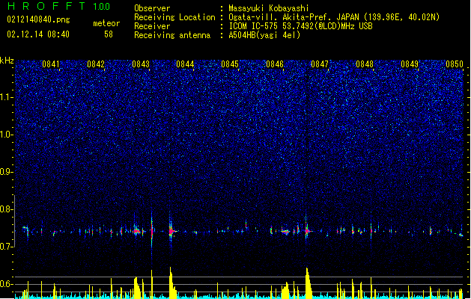Click the 0842 time marker
The height and width of the screenshot is (299, 471).
pyautogui.click(x=96, y=64)
